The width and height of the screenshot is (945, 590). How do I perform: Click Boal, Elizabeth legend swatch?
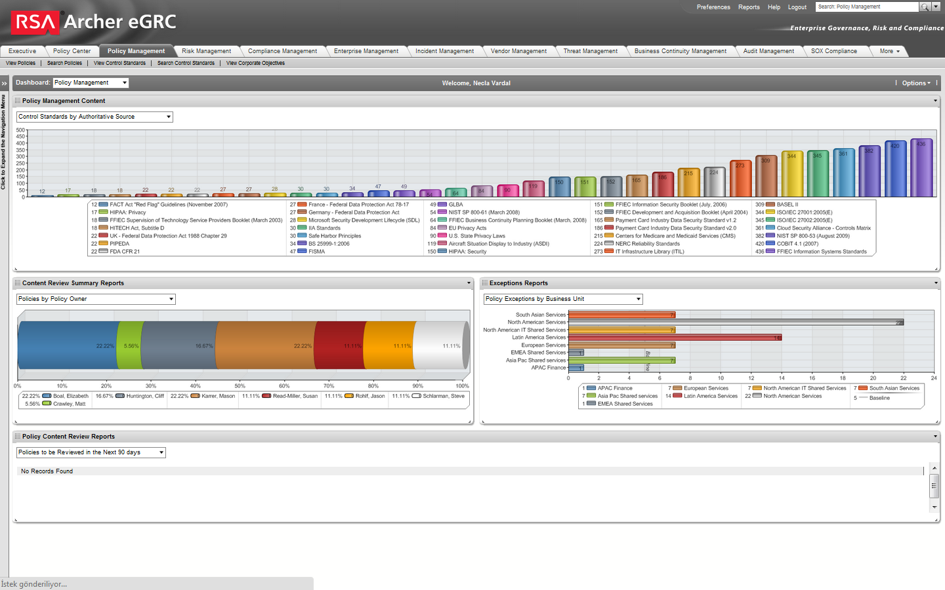47,396
